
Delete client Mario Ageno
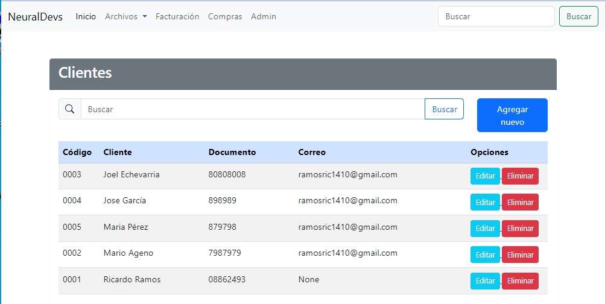tap(520, 255)
